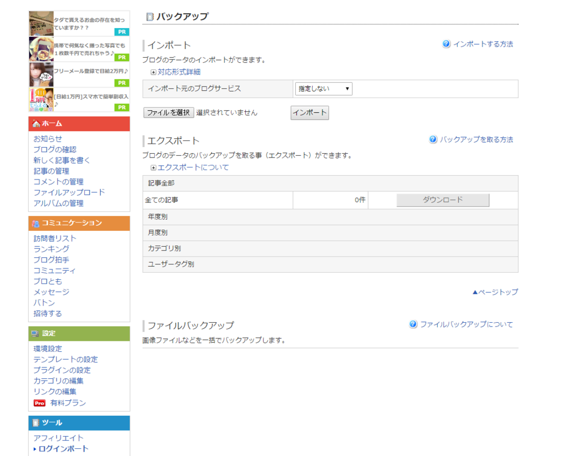Expand the 月度別 export section
The width and height of the screenshot is (564, 456).
pyautogui.click(x=330, y=232)
